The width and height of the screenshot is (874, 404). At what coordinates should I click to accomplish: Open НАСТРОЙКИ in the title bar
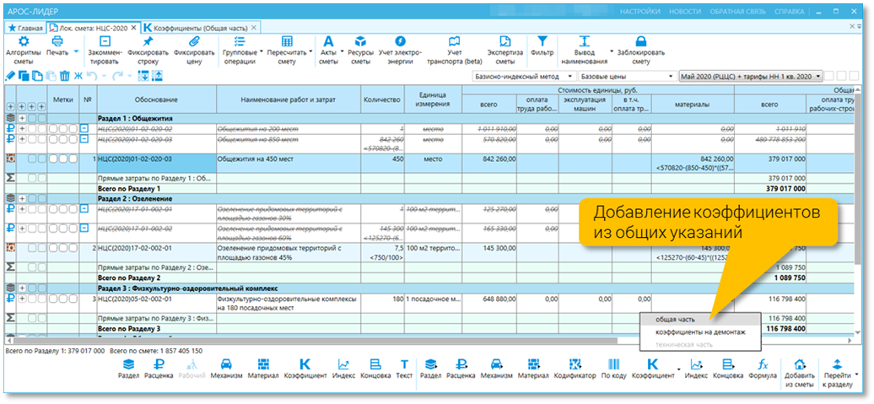(x=639, y=11)
